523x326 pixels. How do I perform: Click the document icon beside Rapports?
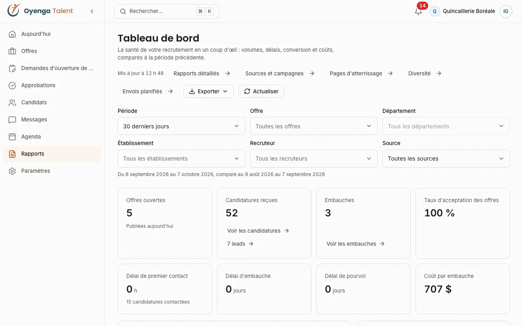12,154
